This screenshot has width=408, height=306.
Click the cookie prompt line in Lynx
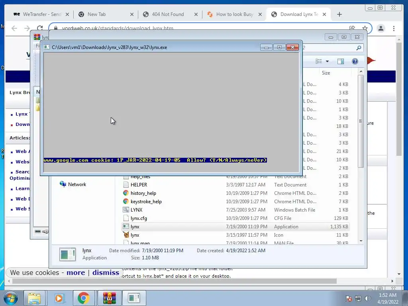155,160
